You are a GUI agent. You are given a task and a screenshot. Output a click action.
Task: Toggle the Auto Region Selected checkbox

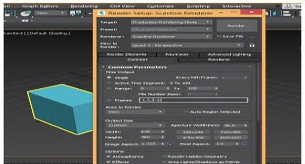186,112
